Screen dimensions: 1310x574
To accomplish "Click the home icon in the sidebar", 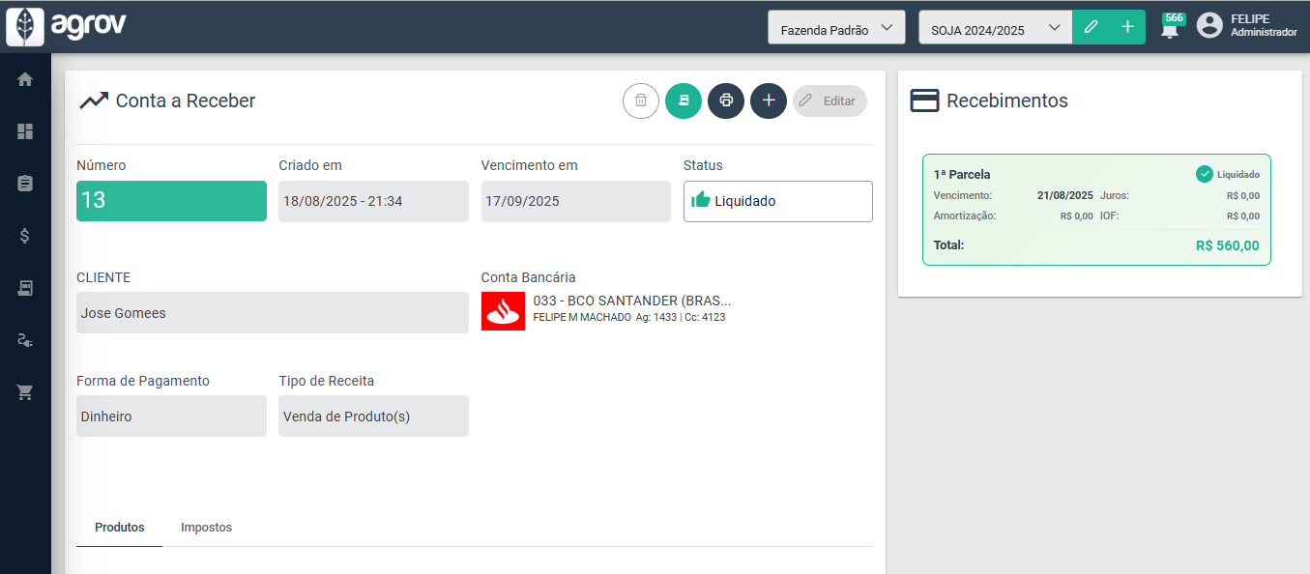I will click(x=25, y=79).
